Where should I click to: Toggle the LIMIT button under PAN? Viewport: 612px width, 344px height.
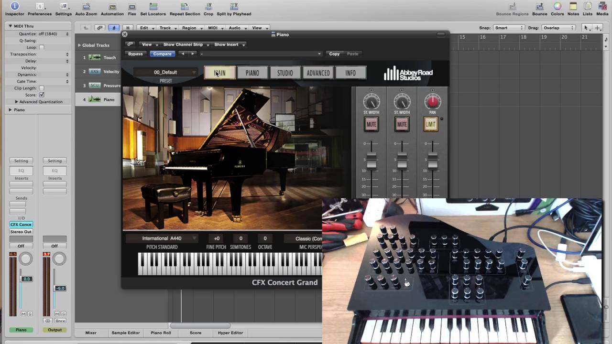431,124
